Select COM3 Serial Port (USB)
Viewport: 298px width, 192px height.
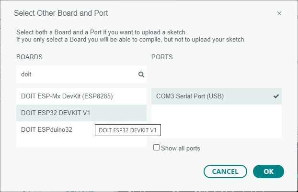click(190, 96)
